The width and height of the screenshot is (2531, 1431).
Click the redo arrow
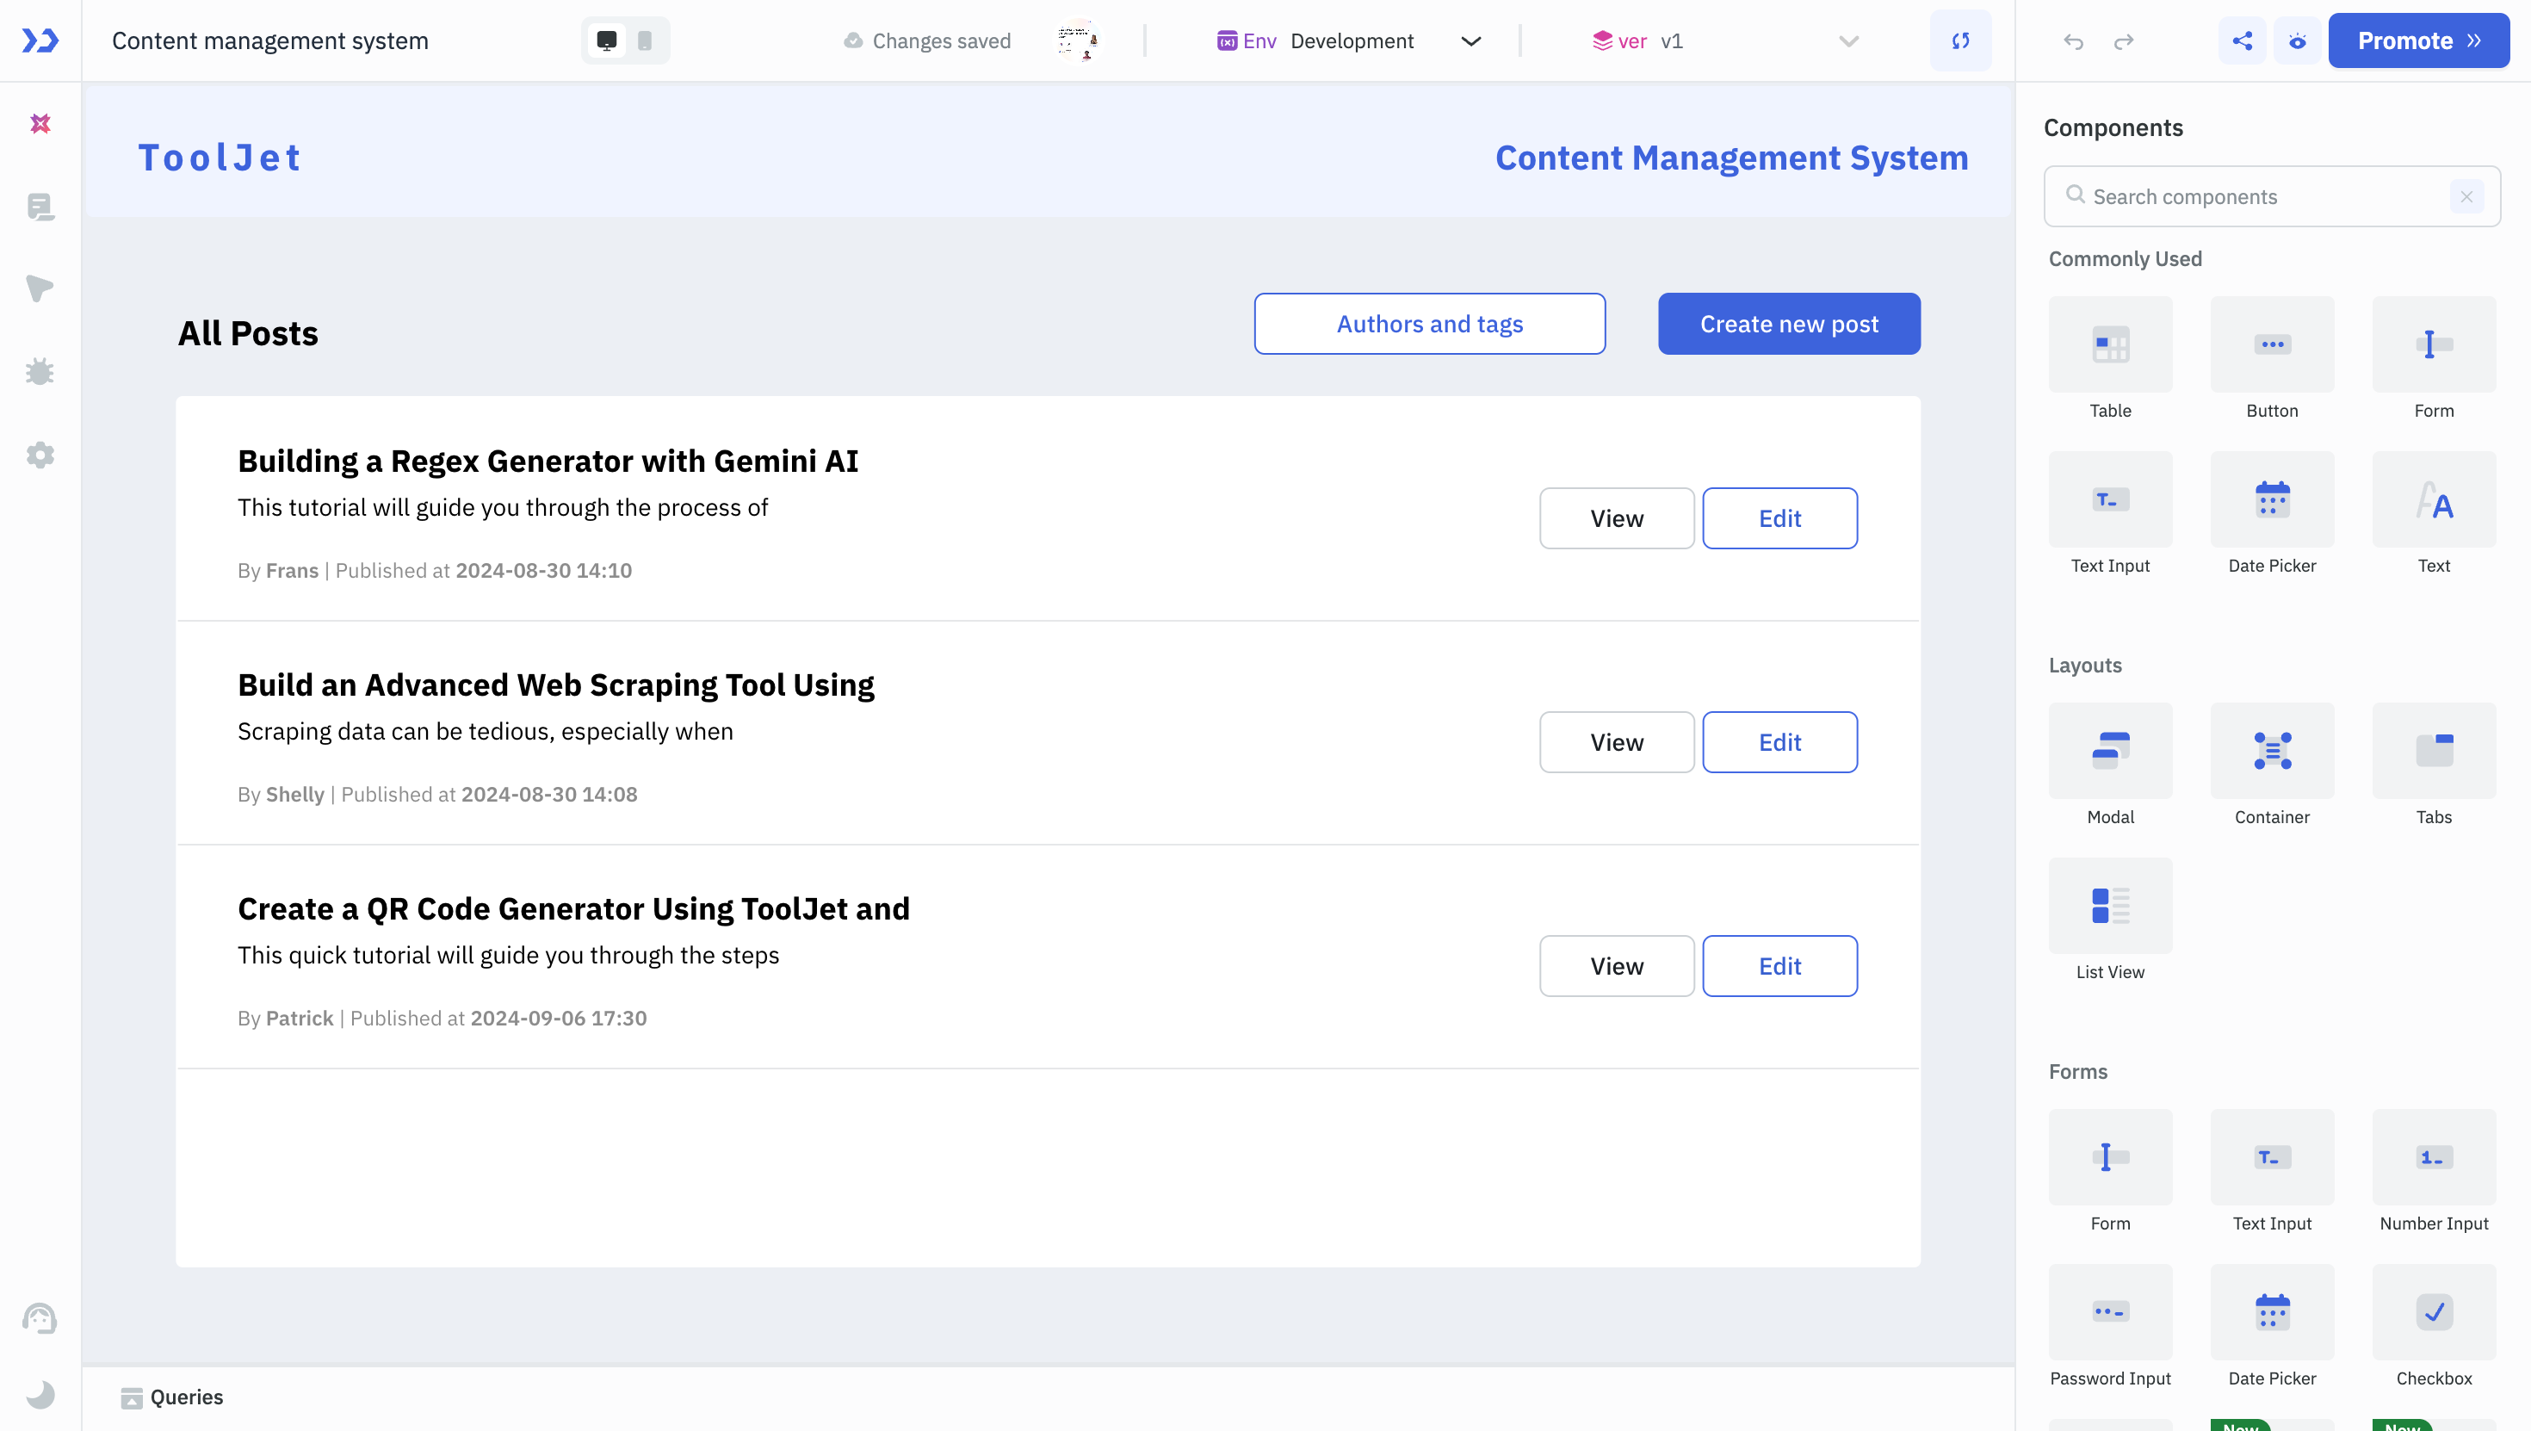tap(2125, 40)
